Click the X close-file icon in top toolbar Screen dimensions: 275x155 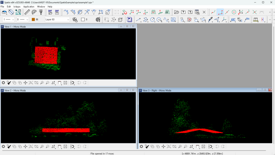pyautogui.click(x=204, y=12)
